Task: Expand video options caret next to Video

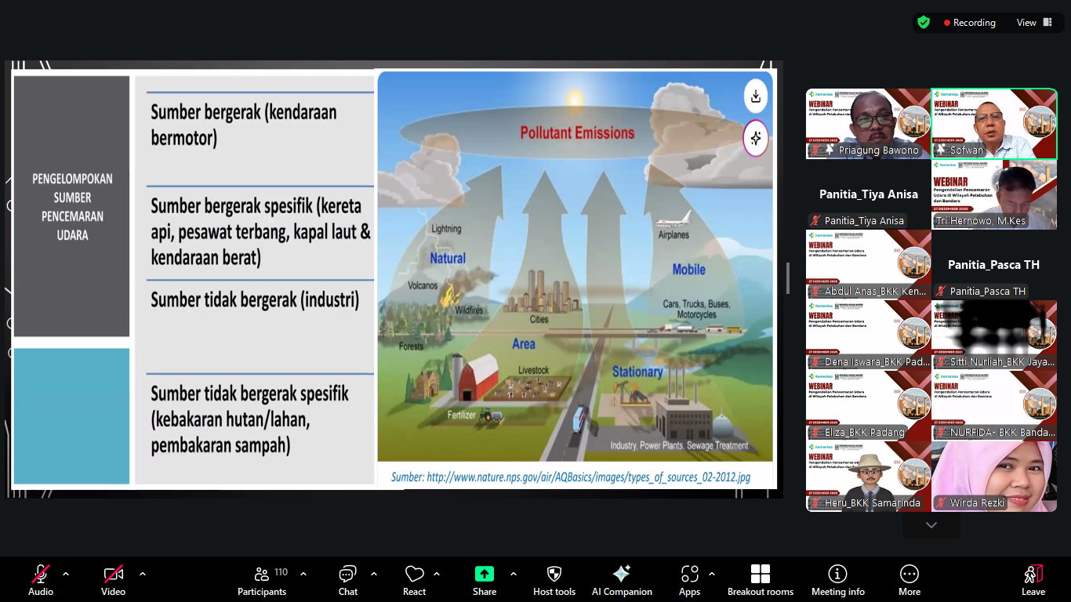Action: (x=143, y=574)
